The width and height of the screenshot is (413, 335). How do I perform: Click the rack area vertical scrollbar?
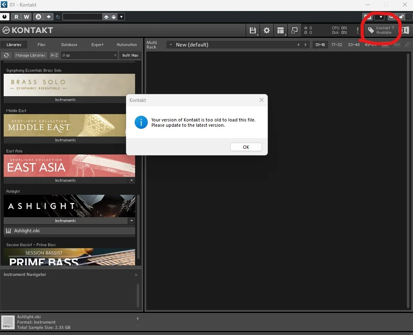[x=408, y=181]
